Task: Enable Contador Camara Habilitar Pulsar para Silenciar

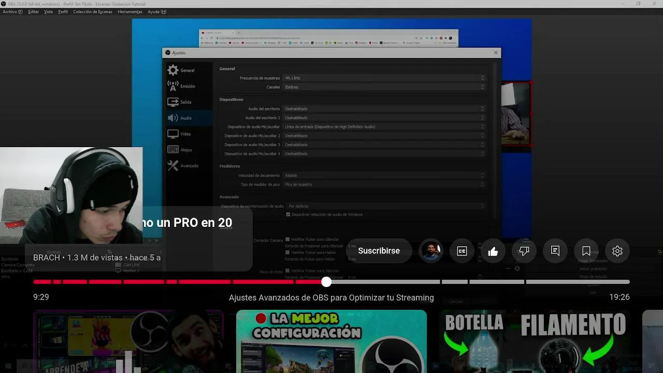Action: click(x=288, y=239)
